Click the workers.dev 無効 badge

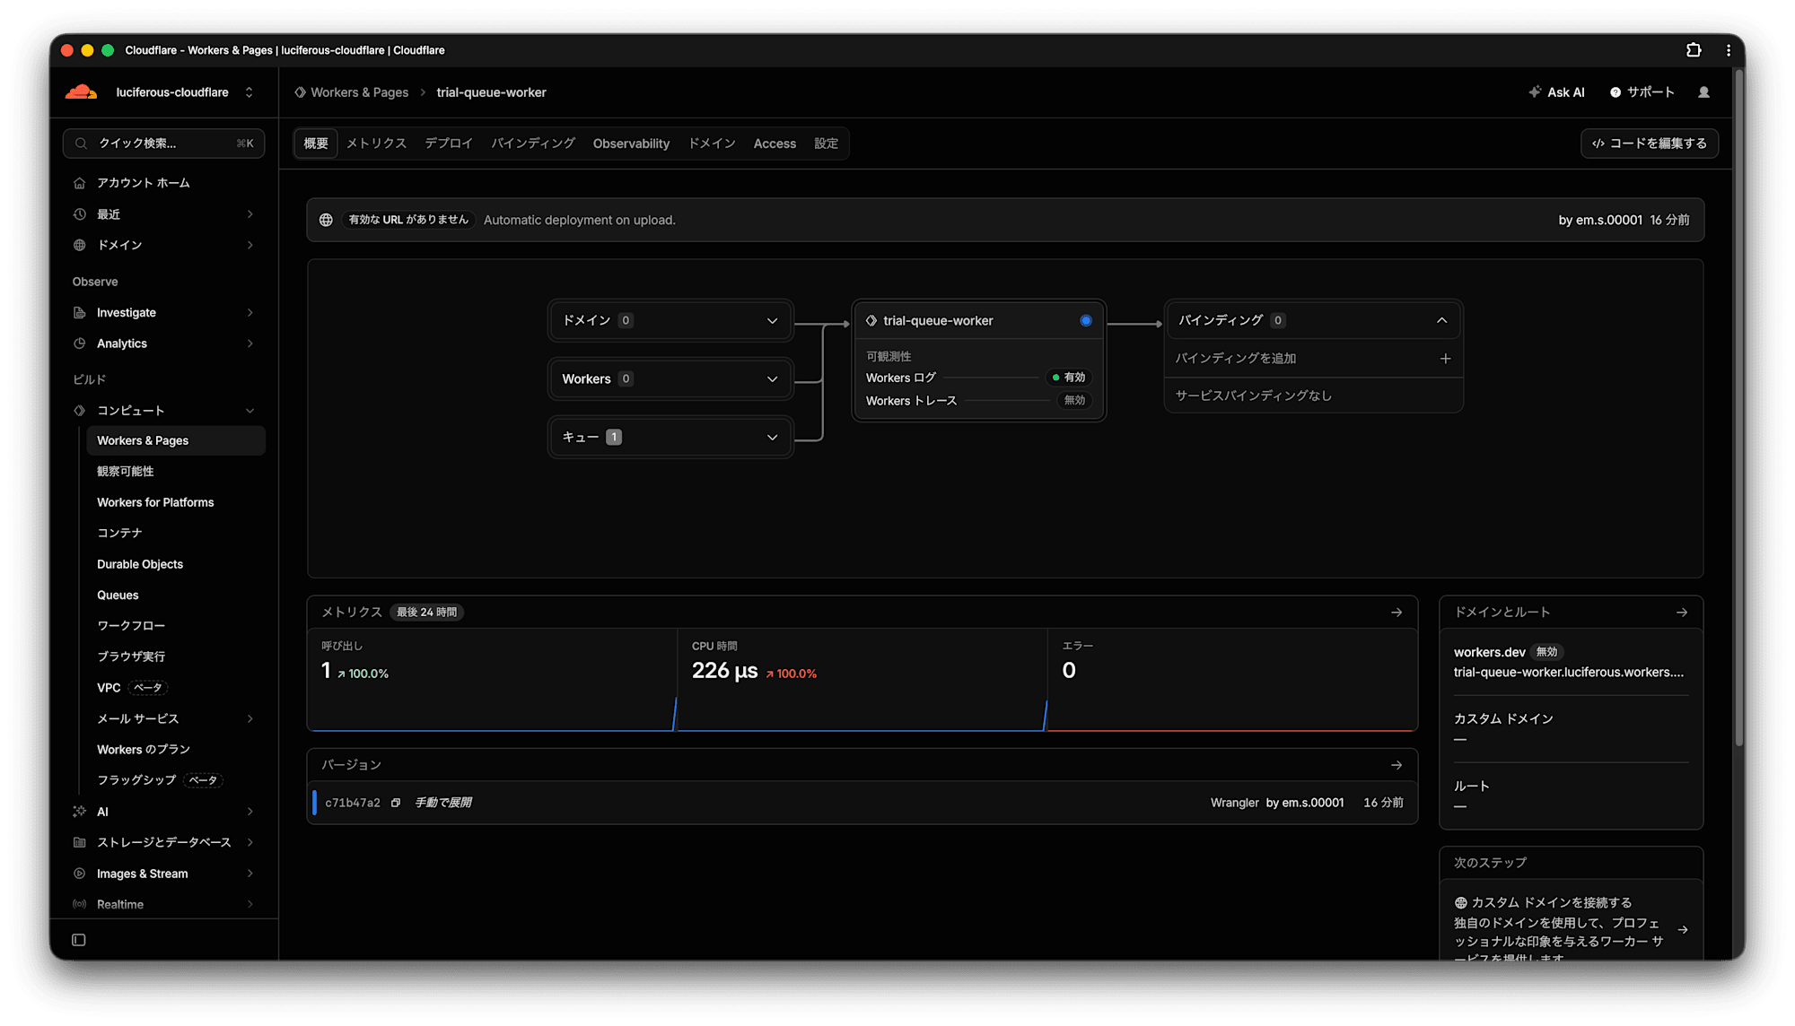click(x=1546, y=652)
